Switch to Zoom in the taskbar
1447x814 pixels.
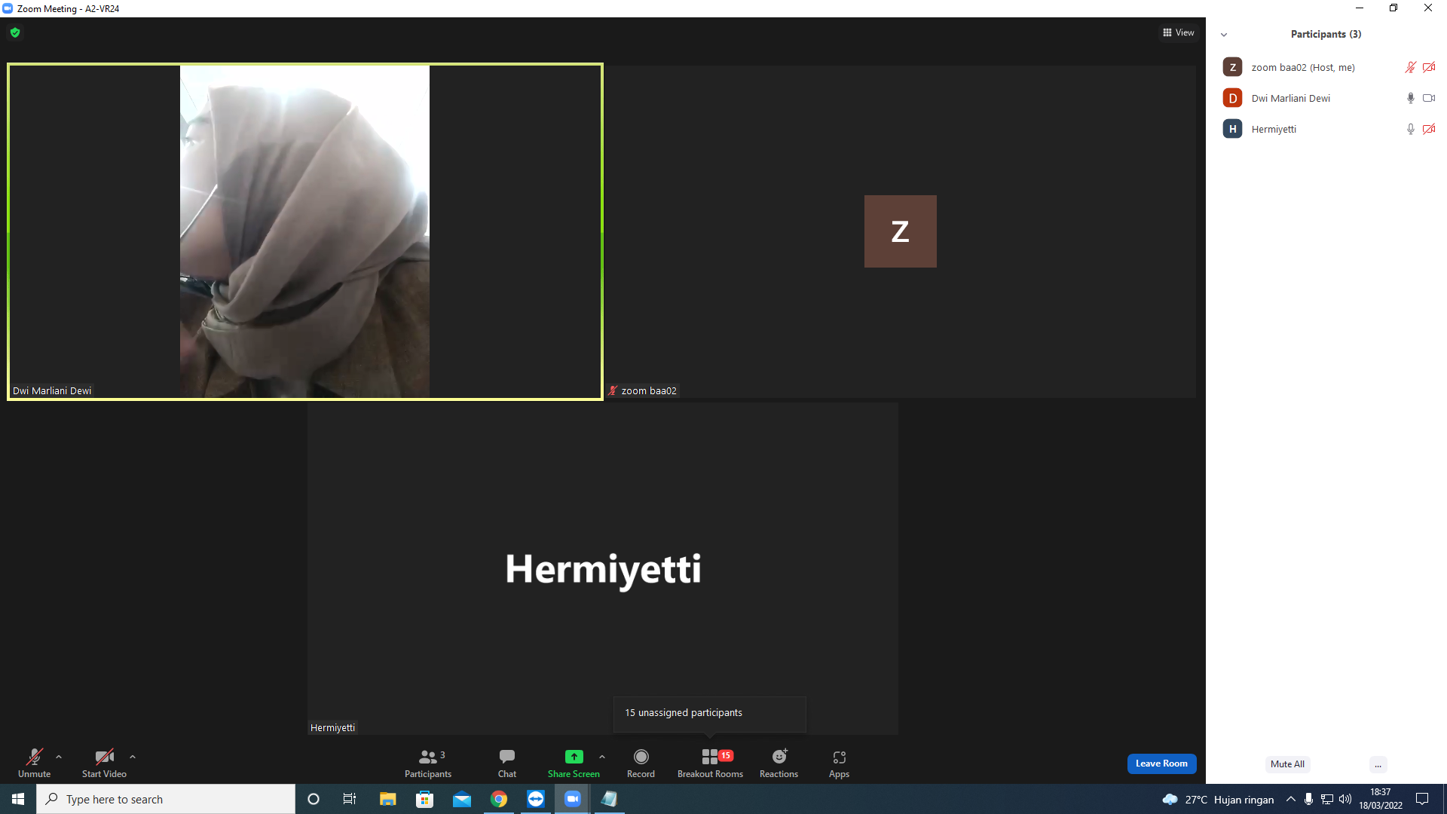click(x=573, y=799)
